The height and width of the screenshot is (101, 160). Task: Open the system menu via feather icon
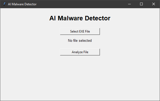pos(5,4)
